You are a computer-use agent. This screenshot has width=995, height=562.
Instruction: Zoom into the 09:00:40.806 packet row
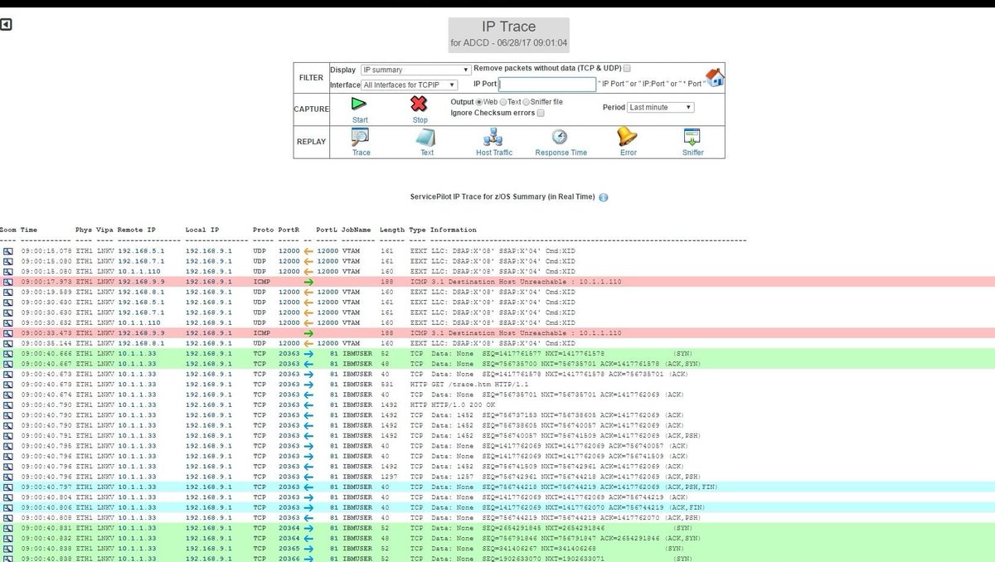[x=8, y=506]
